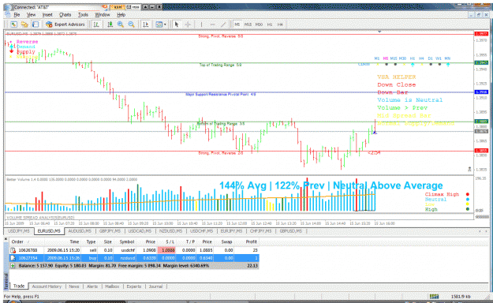Zoom out of the chart
This screenshot has height=303, width=493.
coord(131,24)
